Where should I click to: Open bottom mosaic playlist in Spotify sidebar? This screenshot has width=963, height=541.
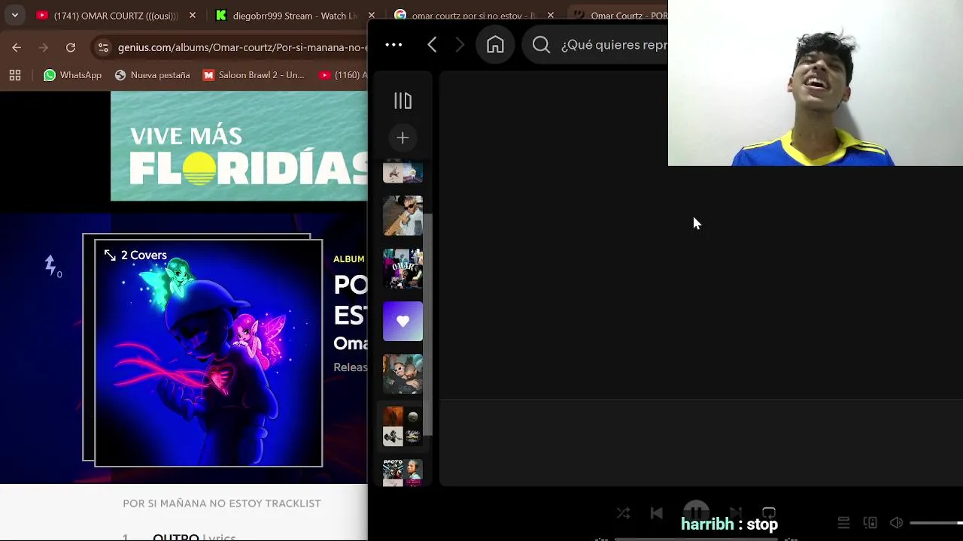pos(403,473)
